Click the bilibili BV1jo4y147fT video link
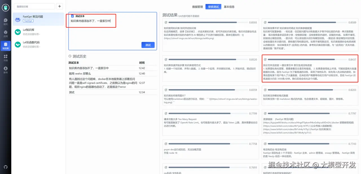361x174 pixels. pos(286,126)
